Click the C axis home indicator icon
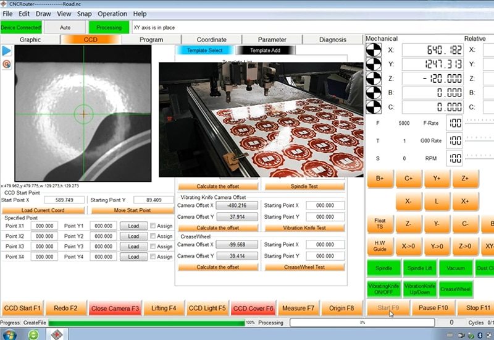The width and height of the screenshot is (494, 340). coord(374,107)
